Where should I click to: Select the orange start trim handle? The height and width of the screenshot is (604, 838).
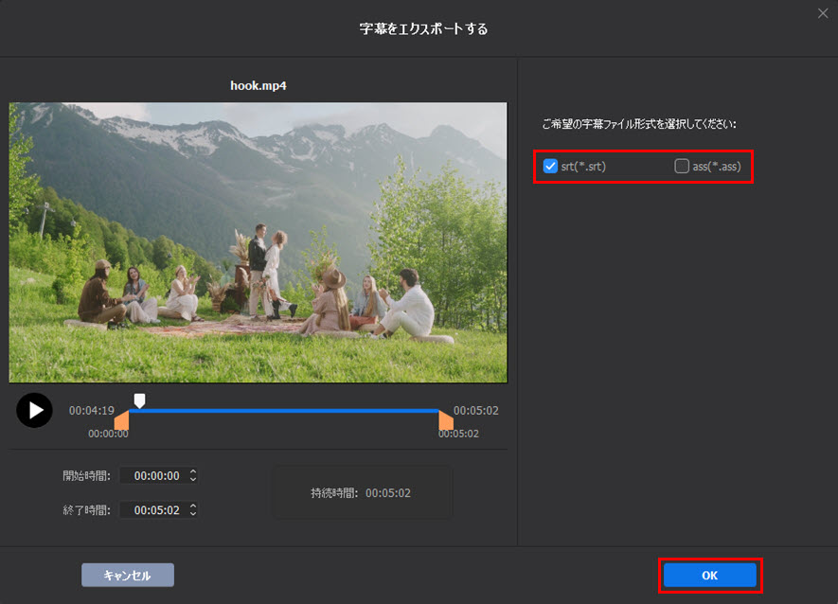coord(122,420)
